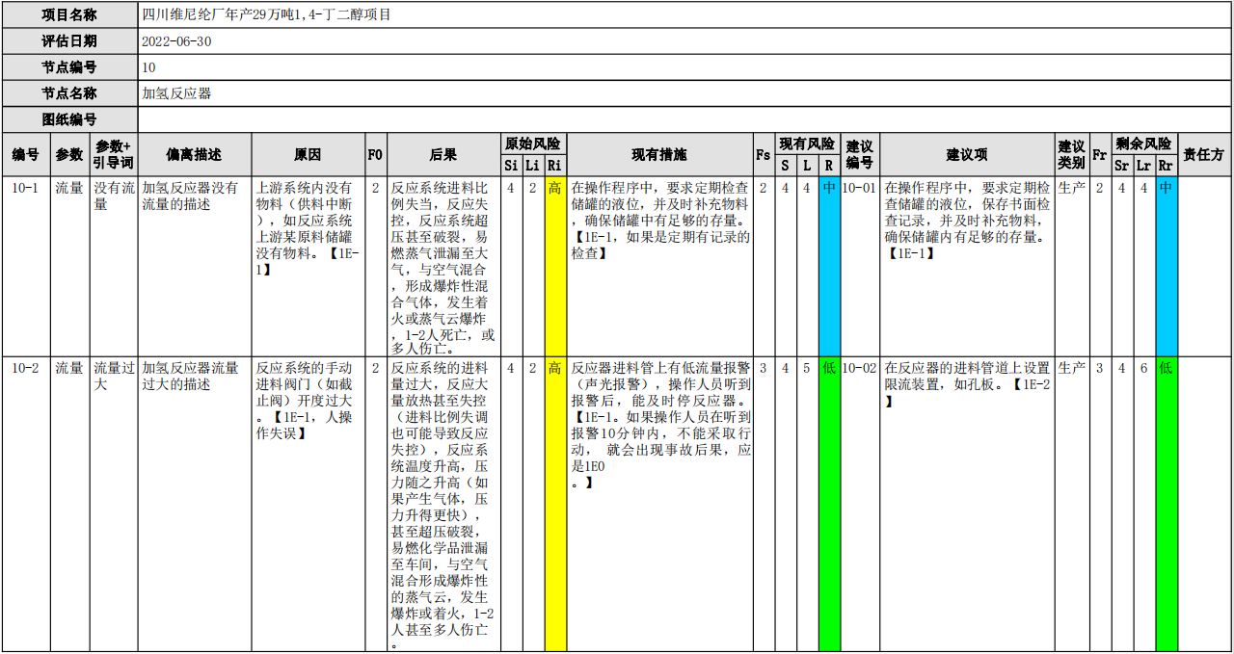Viewport: 1234px width, 654px height.
Task: Click the recommendation cell 在反应器的进料管道上设置限流装置
Action: [x=968, y=504]
